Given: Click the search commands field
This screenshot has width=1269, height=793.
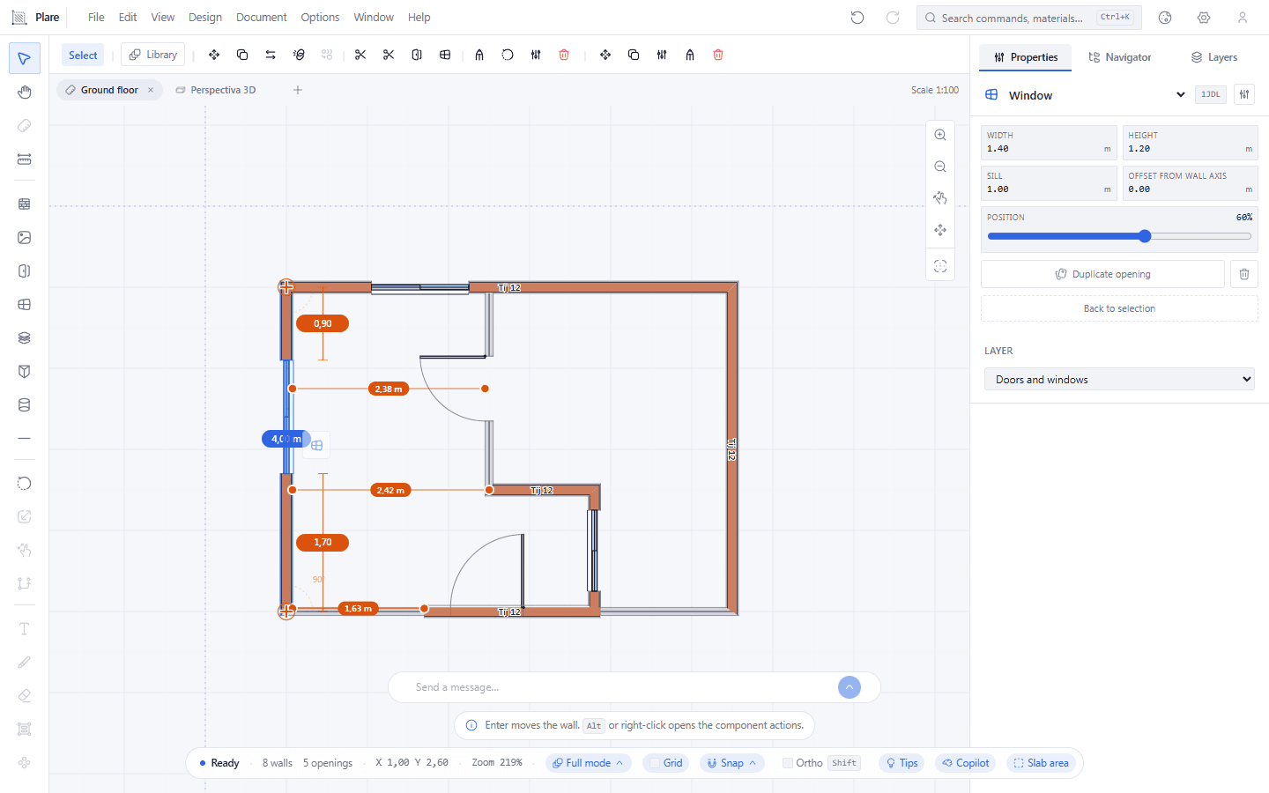Looking at the screenshot, I should (1029, 18).
